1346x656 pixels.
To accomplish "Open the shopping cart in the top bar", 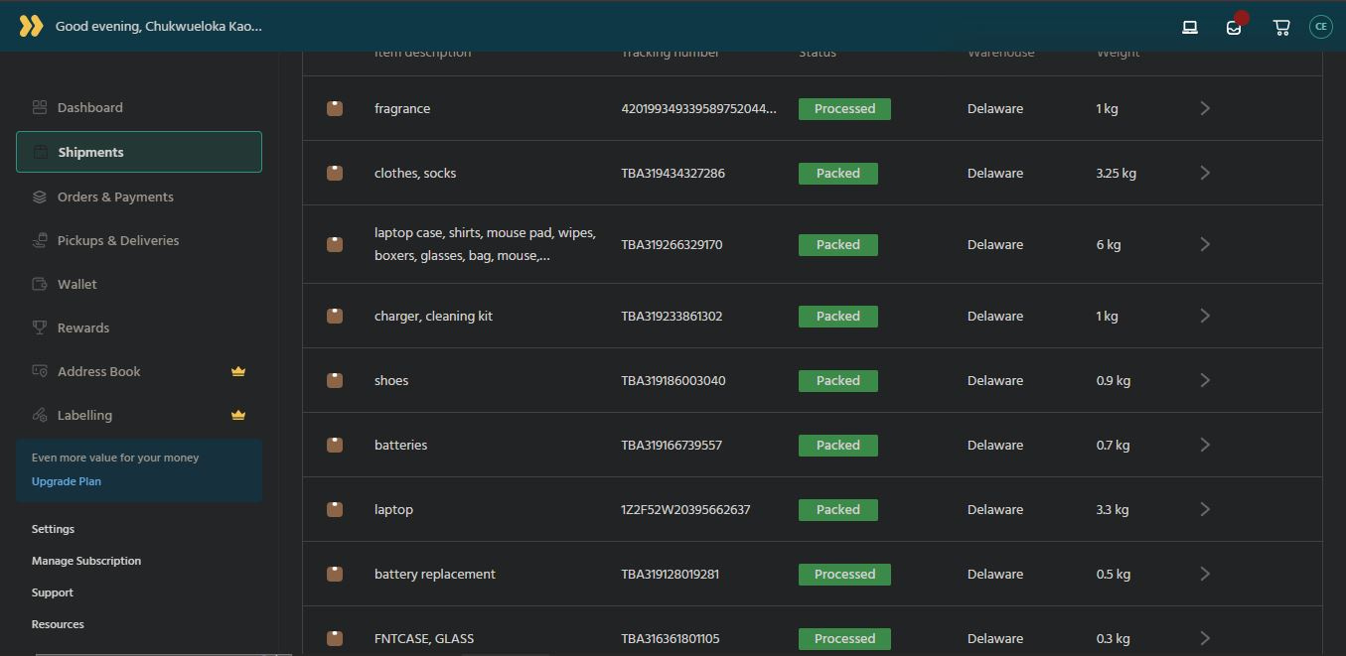I will pos(1280,27).
